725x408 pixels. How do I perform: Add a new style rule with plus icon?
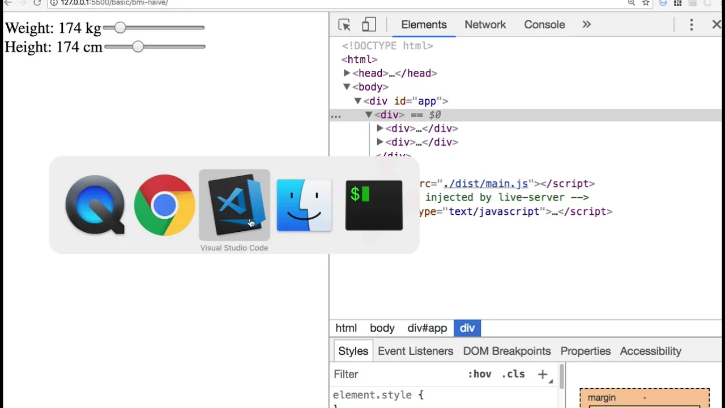[x=543, y=374]
